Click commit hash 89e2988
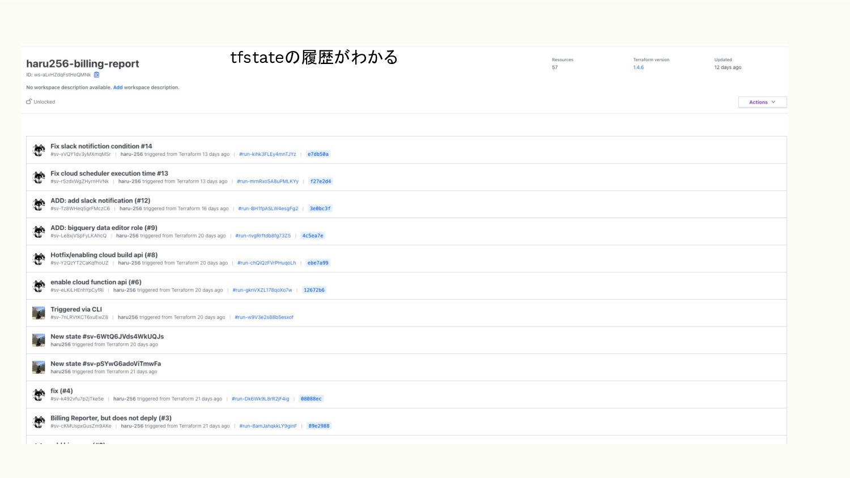Screen dimensions: 850x478 (x=319, y=426)
